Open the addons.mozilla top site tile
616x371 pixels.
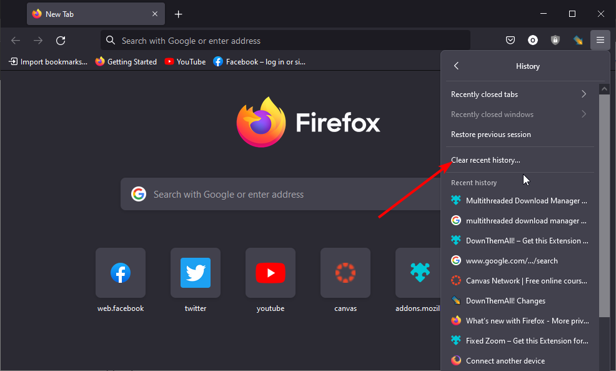418,273
